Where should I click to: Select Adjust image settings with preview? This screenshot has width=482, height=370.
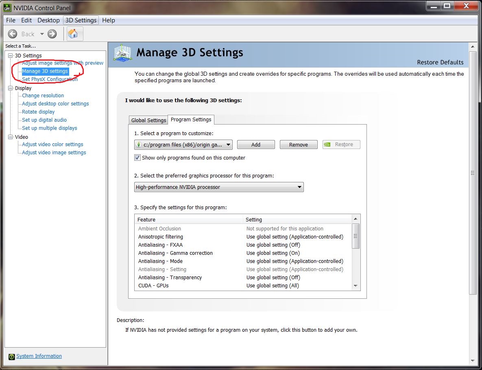point(62,63)
